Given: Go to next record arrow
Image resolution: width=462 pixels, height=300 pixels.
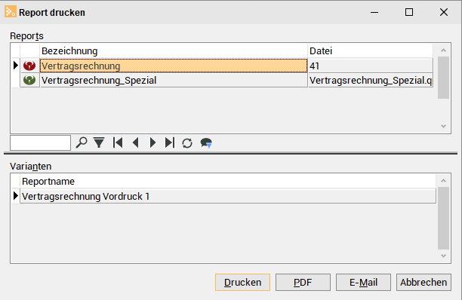Looking at the screenshot, I should click(x=152, y=142).
